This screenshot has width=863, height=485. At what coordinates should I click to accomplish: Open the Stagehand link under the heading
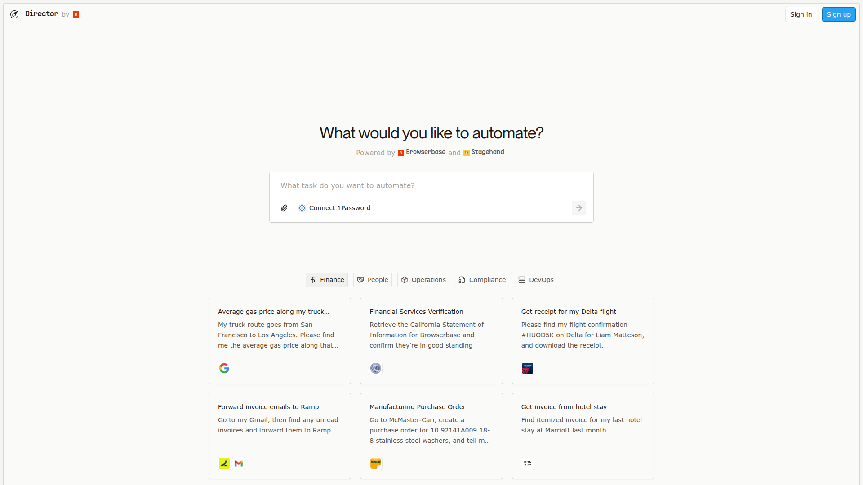[x=484, y=152]
